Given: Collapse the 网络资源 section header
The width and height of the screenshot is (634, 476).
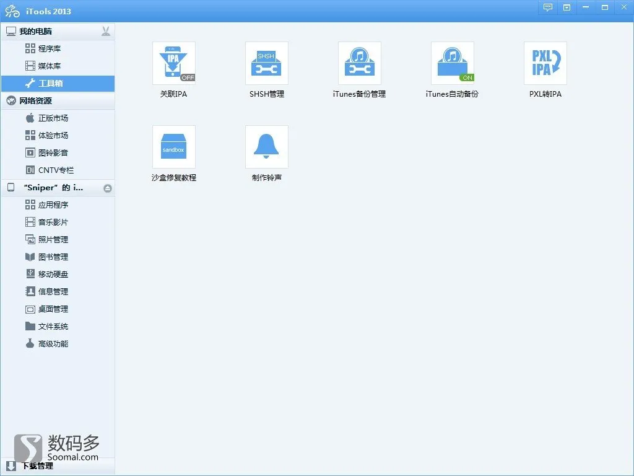Looking at the screenshot, I should (58, 101).
